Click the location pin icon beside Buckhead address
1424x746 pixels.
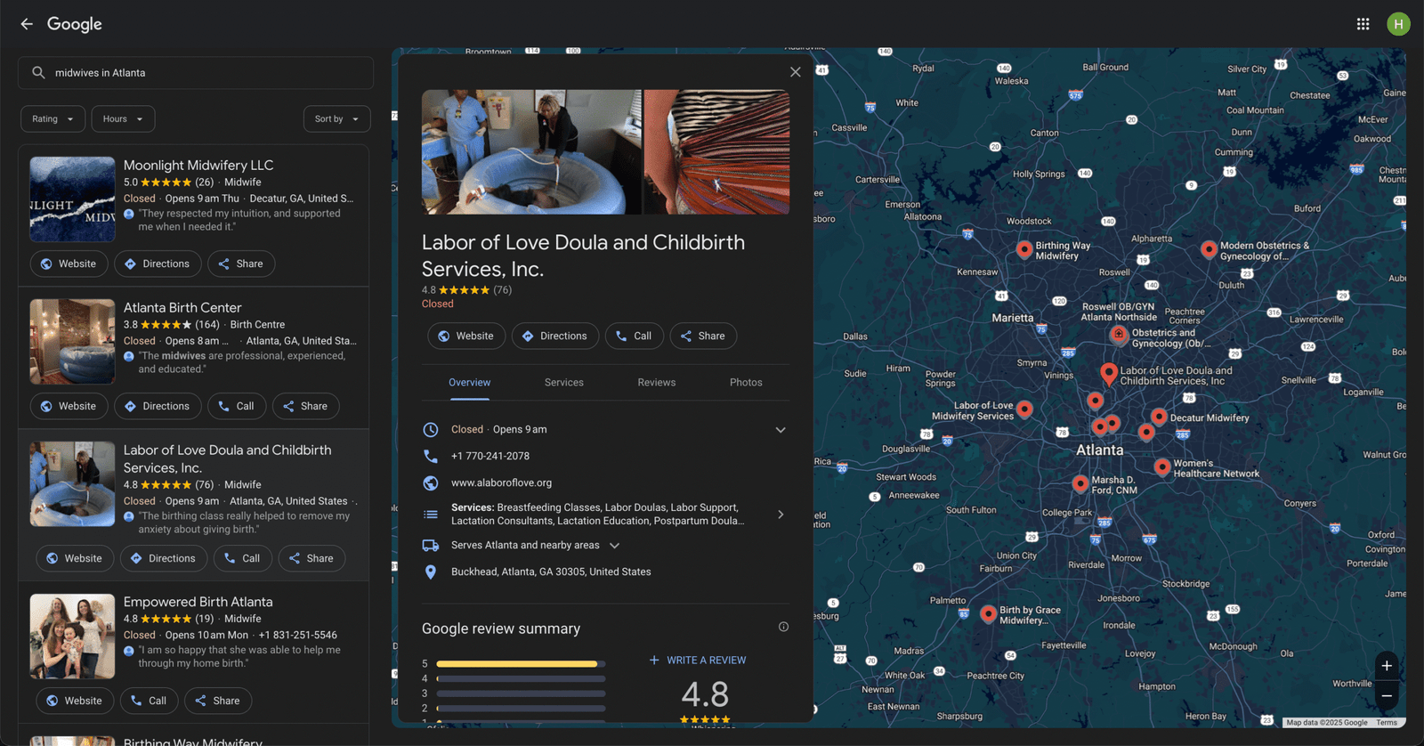(x=431, y=572)
